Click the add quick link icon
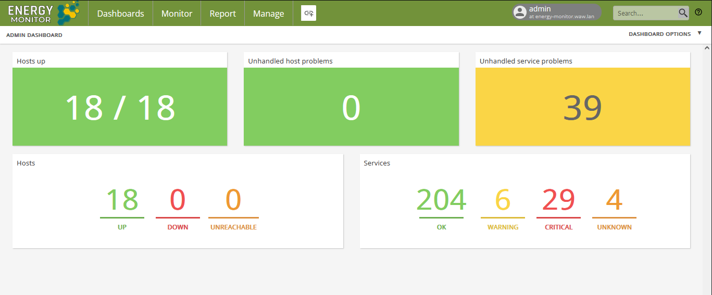 tap(308, 13)
